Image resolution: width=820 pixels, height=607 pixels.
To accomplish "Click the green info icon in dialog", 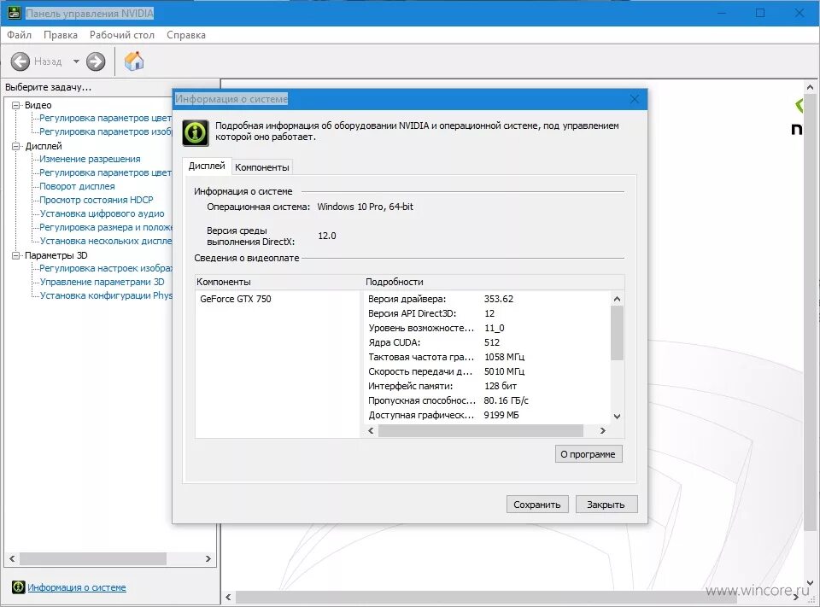I will pyautogui.click(x=196, y=132).
